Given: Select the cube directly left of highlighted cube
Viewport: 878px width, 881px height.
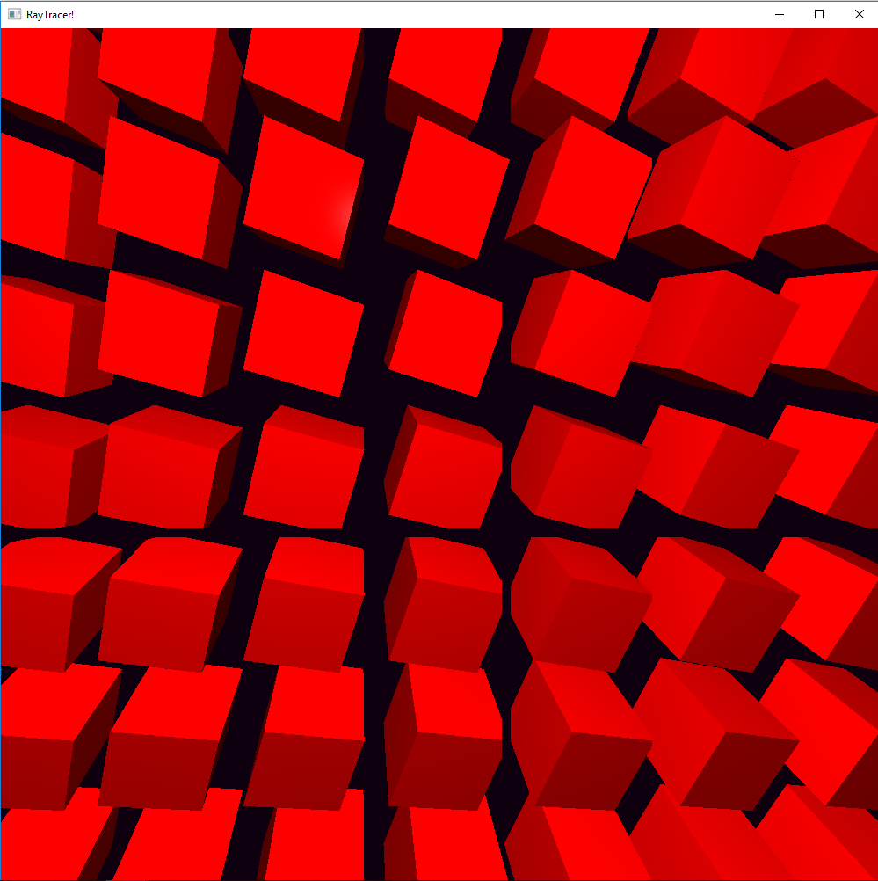Looking at the screenshot, I should point(158,189).
